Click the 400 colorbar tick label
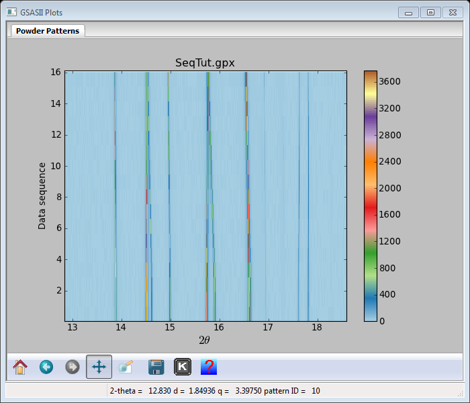Viewport: 470px width, 403px height. (x=387, y=294)
